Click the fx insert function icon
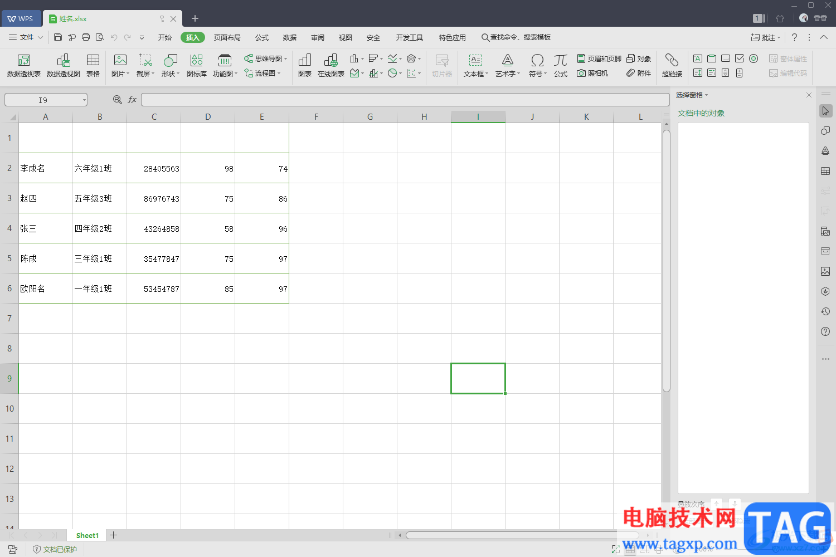This screenshot has width=836, height=557. tap(132, 100)
